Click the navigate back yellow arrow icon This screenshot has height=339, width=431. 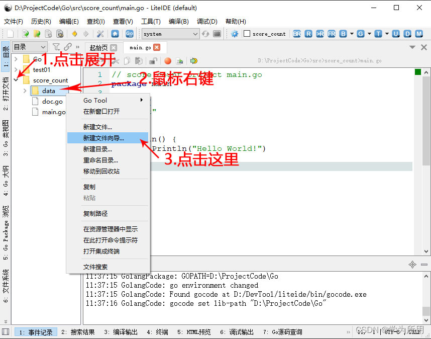click(x=74, y=34)
